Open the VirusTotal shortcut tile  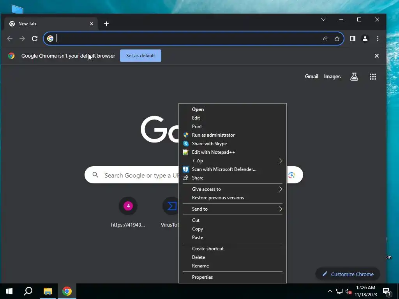tap(170, 212)
